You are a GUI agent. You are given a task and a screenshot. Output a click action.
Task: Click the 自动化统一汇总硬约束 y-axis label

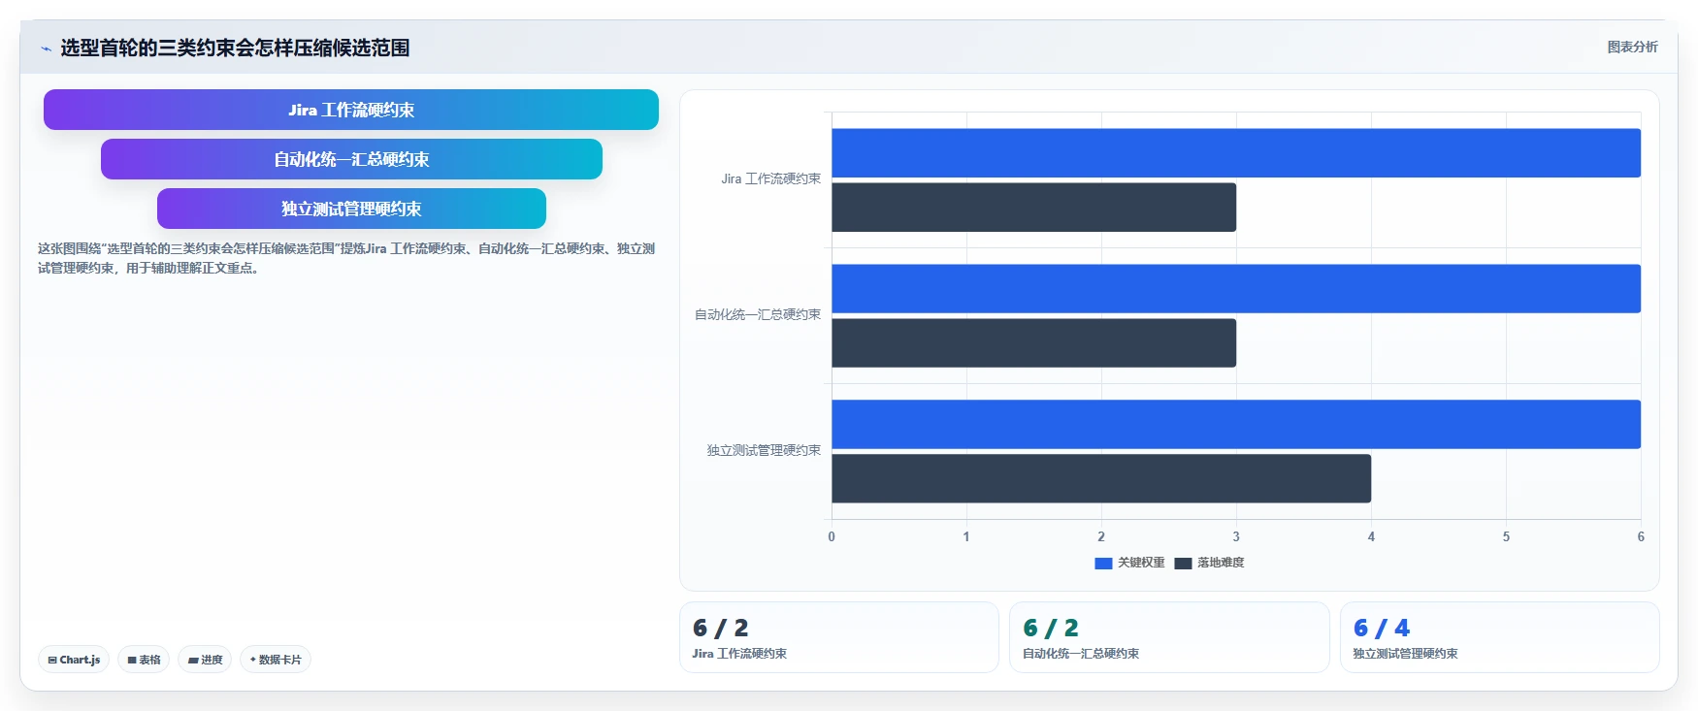(758, 315)
